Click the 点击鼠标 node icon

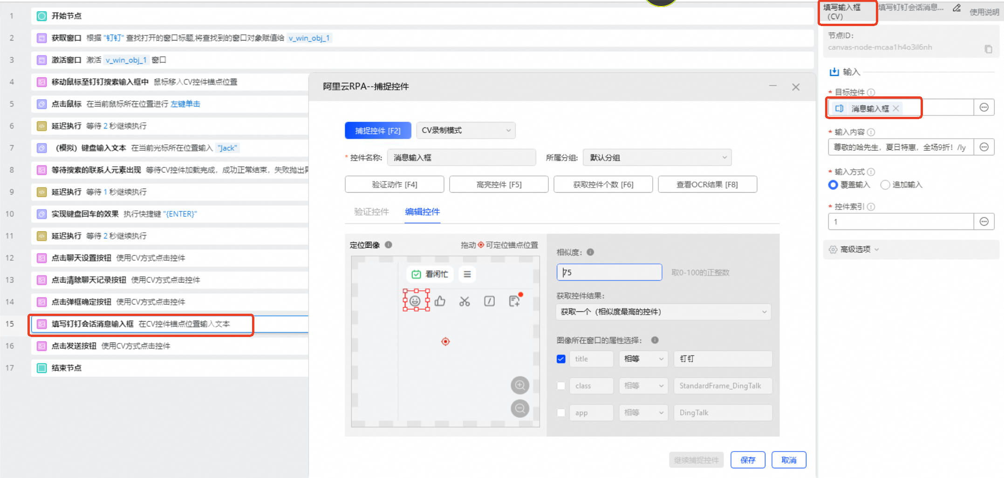point(42,104)
